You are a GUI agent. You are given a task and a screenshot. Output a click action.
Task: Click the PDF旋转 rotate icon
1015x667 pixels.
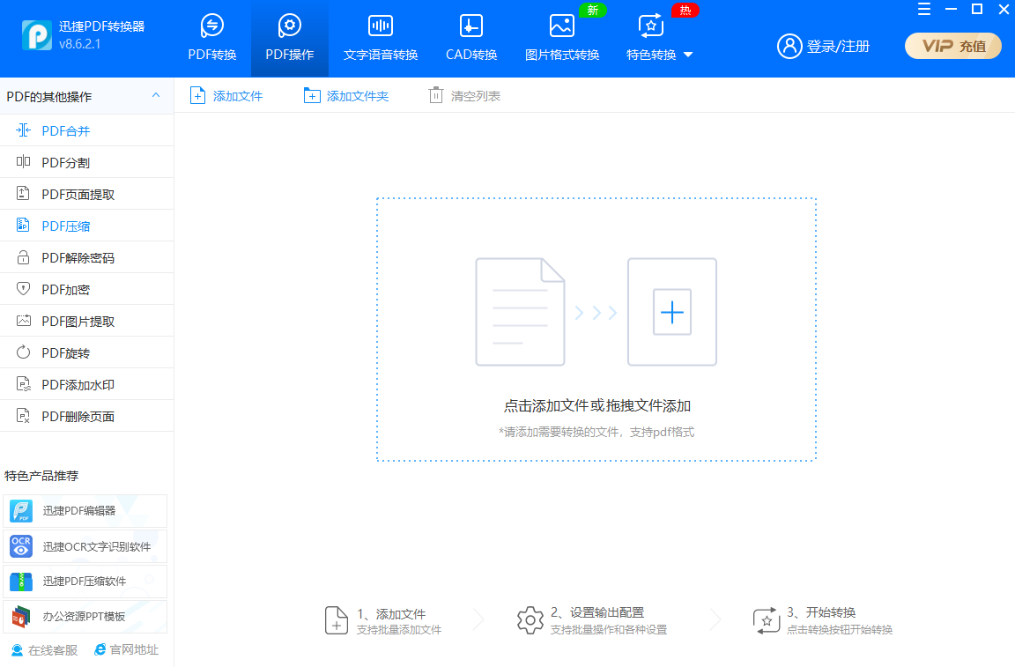coord(23,352)
